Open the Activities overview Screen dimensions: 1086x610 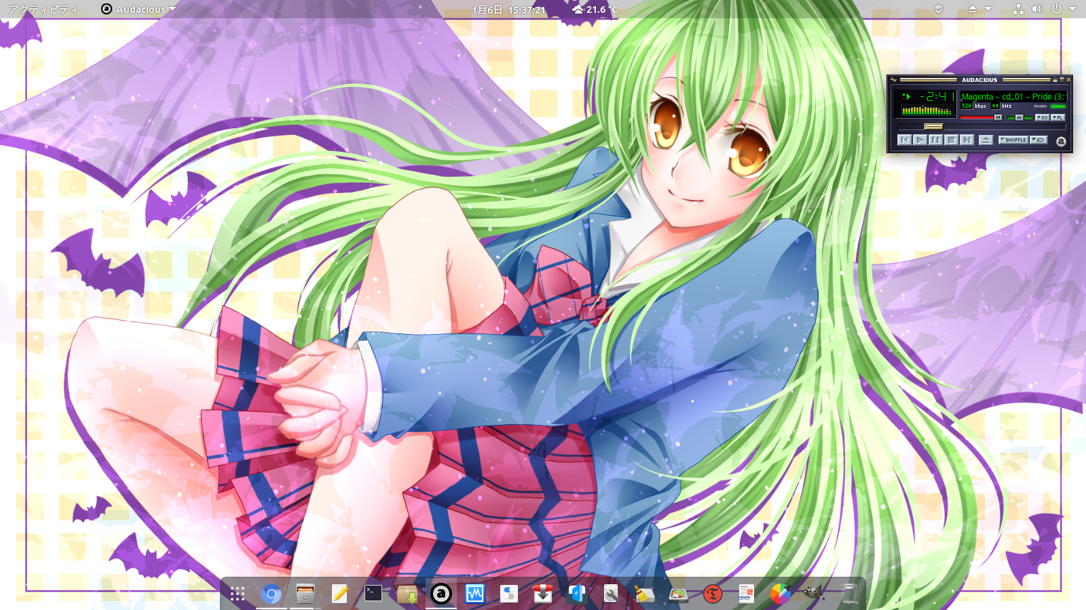43,9
